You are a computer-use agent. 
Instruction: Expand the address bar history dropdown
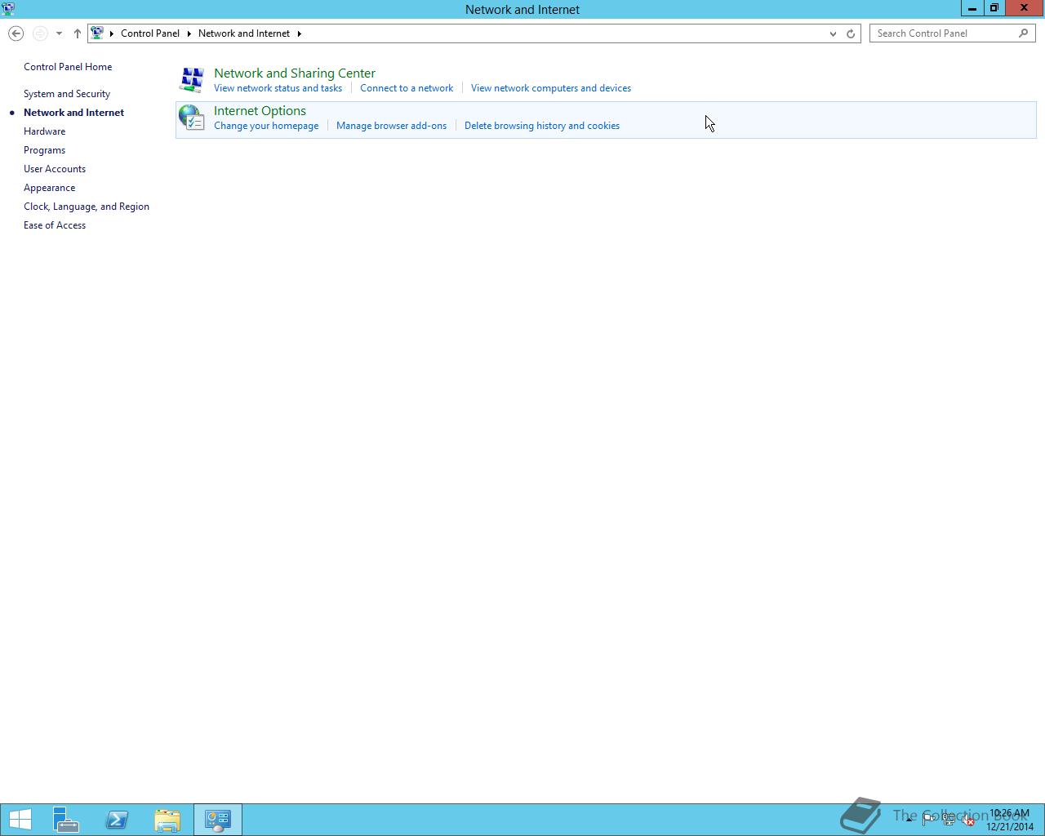(833, 33)
